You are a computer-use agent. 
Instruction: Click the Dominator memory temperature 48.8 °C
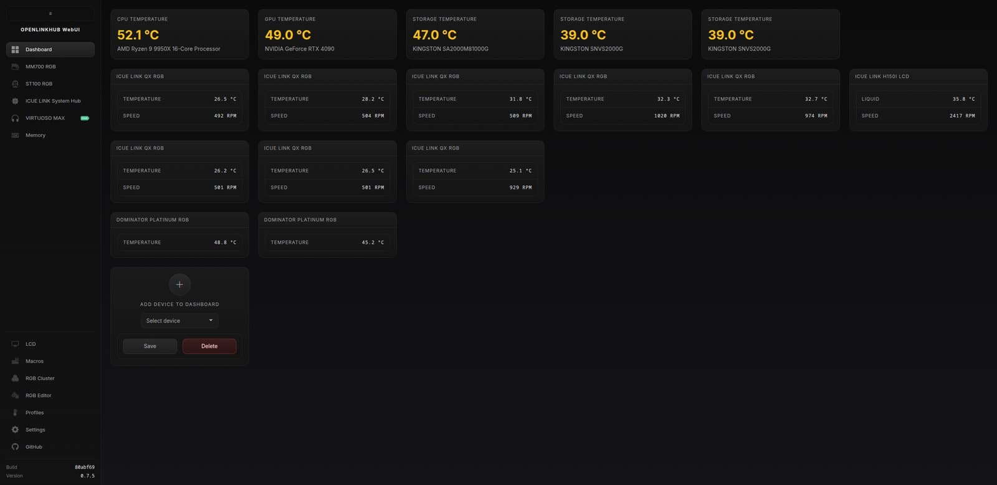(x=225, y=242)
